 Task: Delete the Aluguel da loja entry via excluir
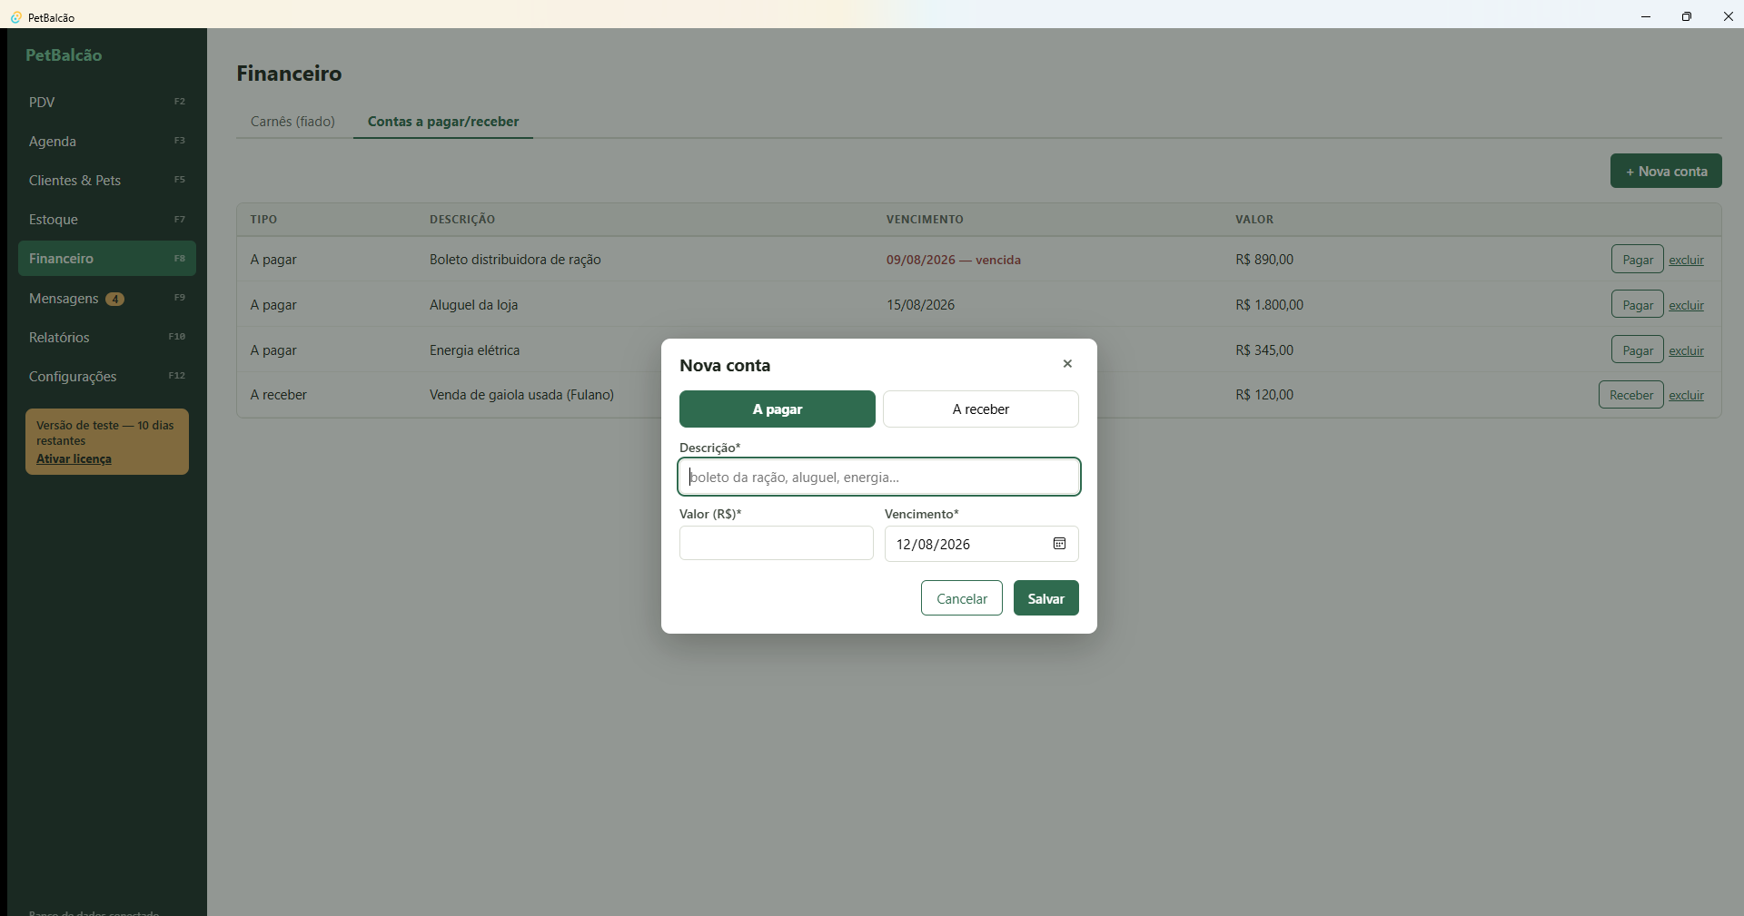[x=1686, y=306]
